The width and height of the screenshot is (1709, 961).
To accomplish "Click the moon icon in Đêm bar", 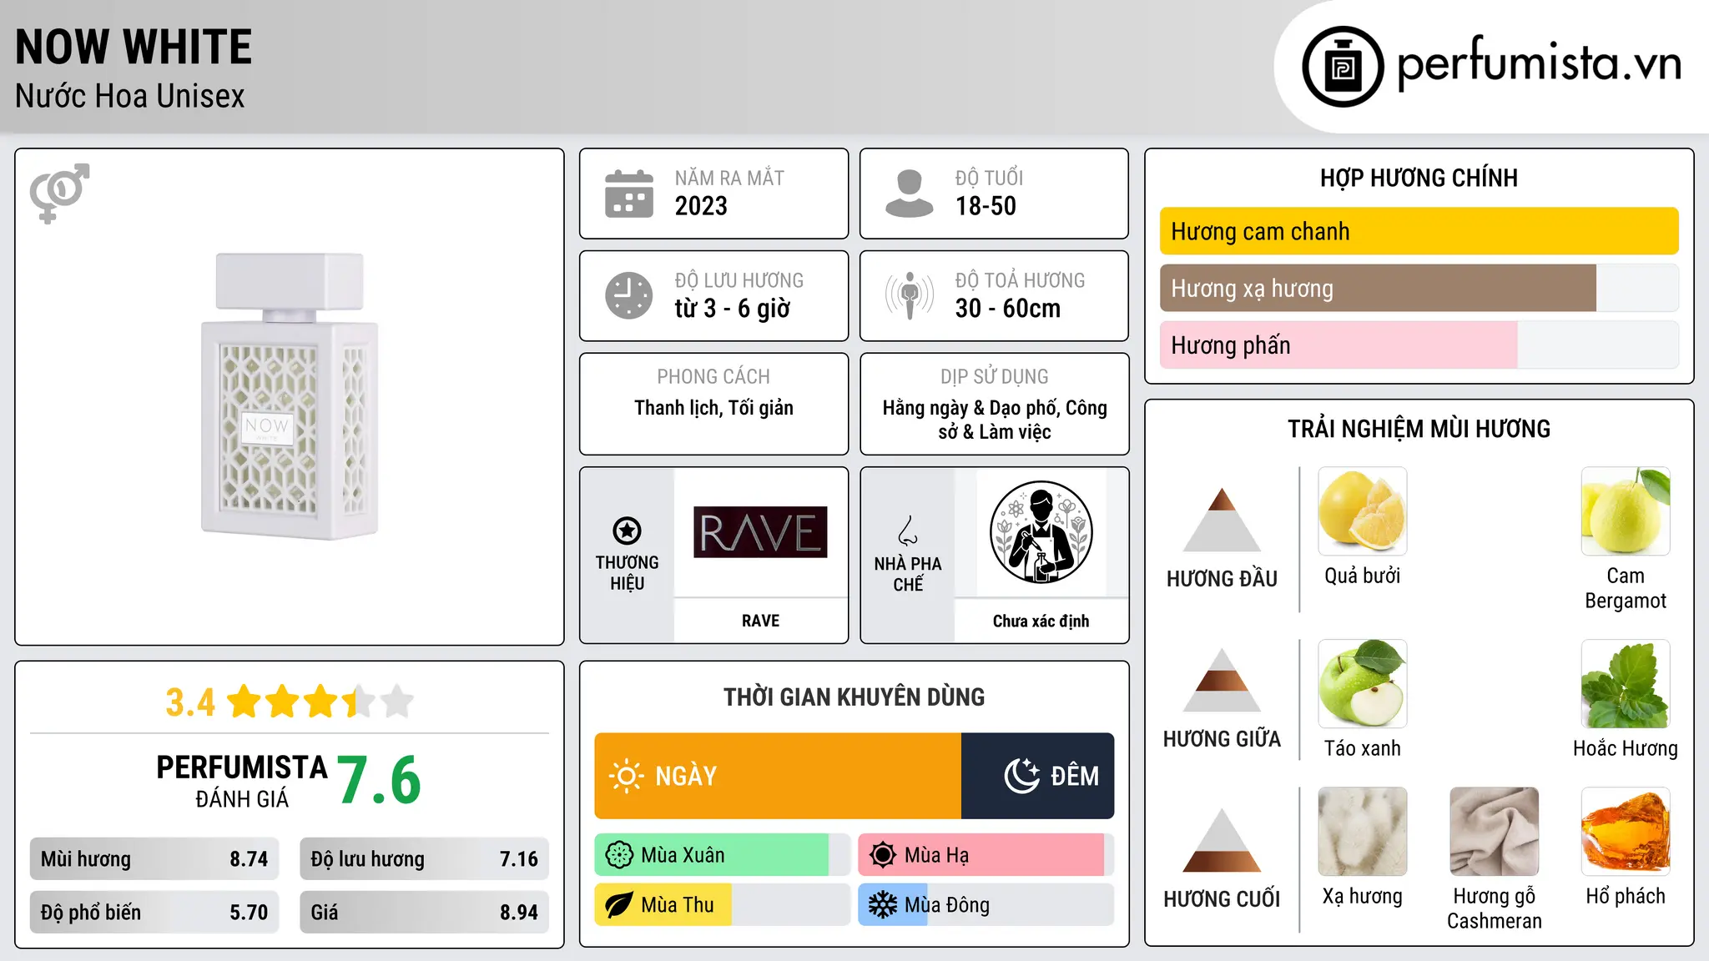I will tap(1021, 776).
